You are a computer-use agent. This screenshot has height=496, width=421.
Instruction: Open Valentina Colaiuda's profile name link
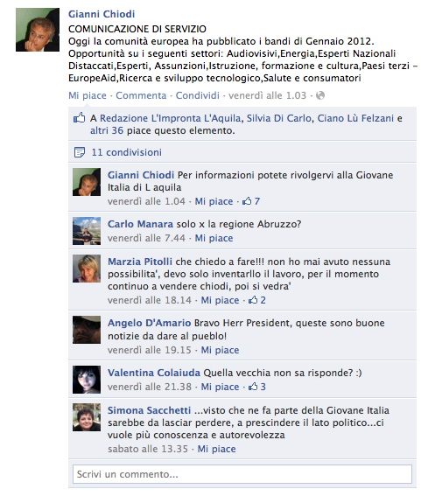coord(154,373)
